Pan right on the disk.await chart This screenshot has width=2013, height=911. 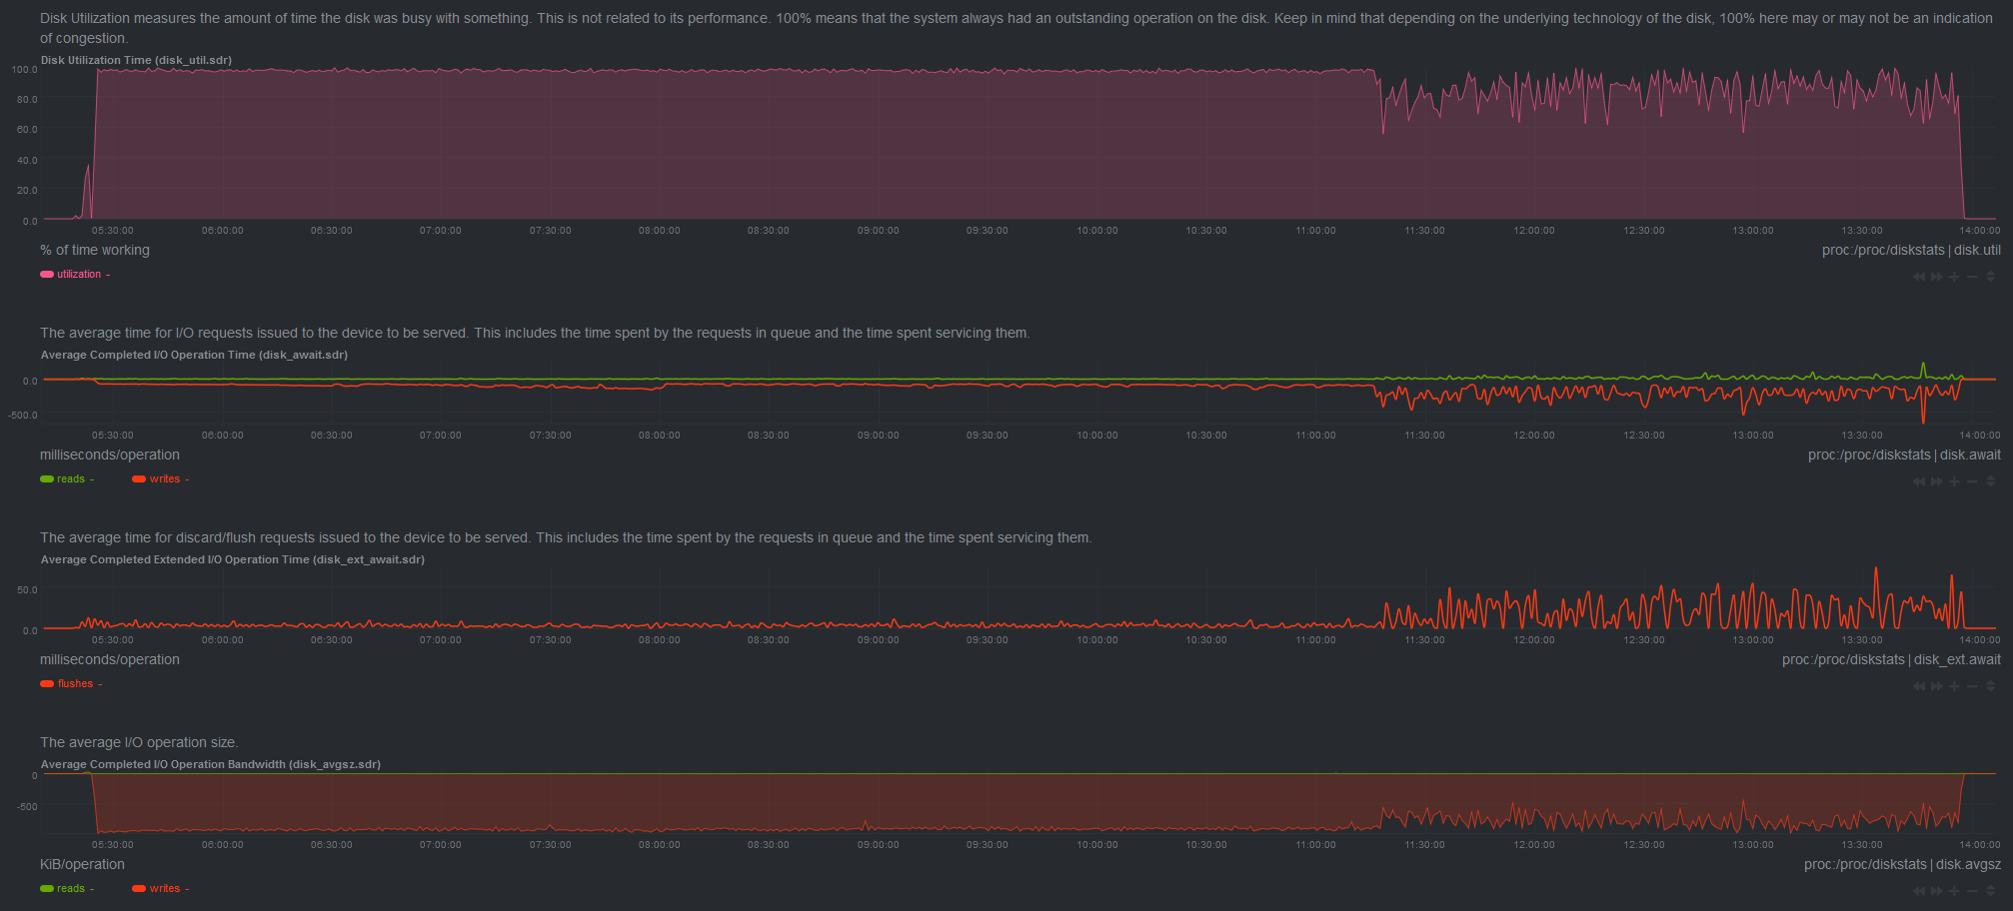(1937, 481)
